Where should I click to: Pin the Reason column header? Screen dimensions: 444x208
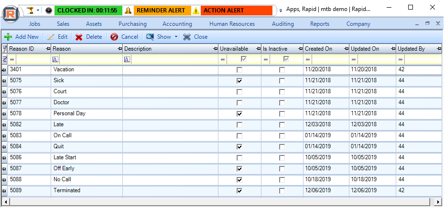[119, 49]
